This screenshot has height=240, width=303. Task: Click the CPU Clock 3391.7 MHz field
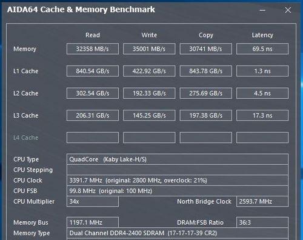178,180
